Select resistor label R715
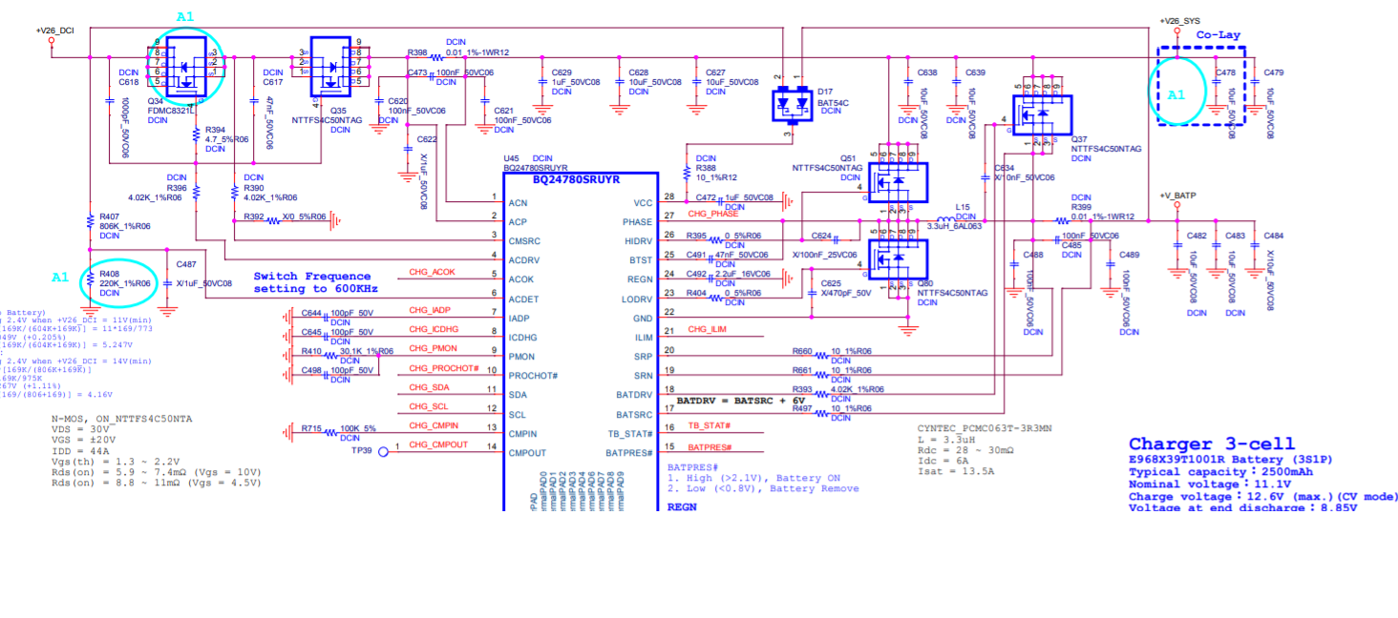 coord(310,427)
